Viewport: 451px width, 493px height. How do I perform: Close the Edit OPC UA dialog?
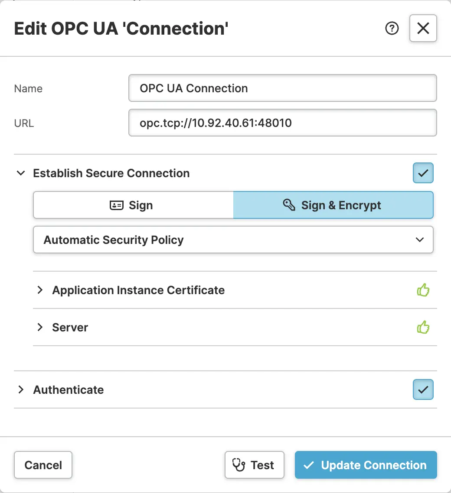pyautogui.click(x=423, y=29)
